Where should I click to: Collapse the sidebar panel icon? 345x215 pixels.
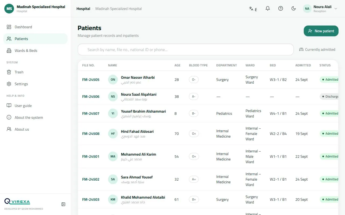(x=63, y=204)
